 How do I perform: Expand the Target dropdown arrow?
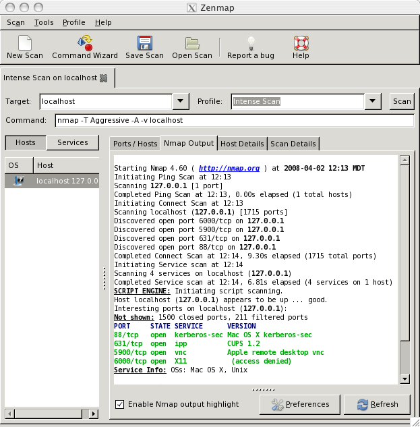pyautogui.click(x=181, y=101)
